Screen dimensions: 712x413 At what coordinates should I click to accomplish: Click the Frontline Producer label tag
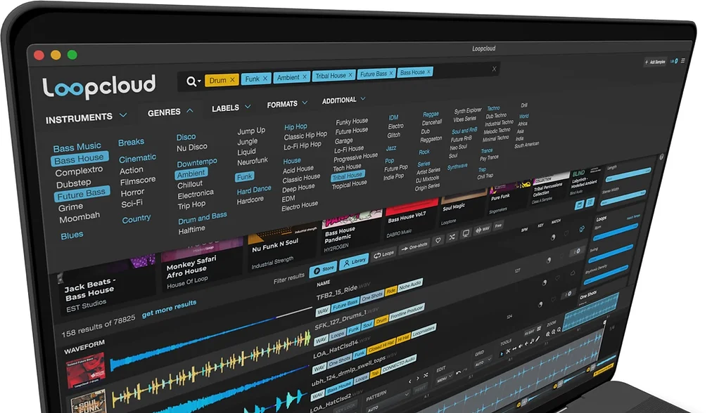pyautogui.click(x=407, y=312)
